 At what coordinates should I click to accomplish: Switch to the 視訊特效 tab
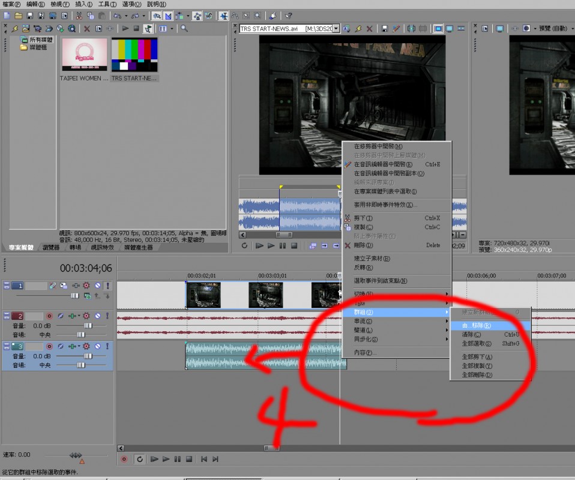click(102, 247)
